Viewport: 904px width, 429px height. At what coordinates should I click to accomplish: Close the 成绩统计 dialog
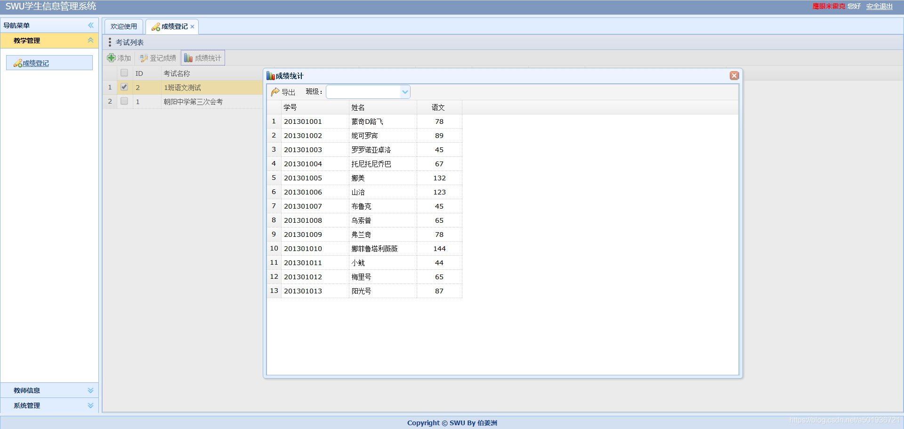[x=734, y=76]
